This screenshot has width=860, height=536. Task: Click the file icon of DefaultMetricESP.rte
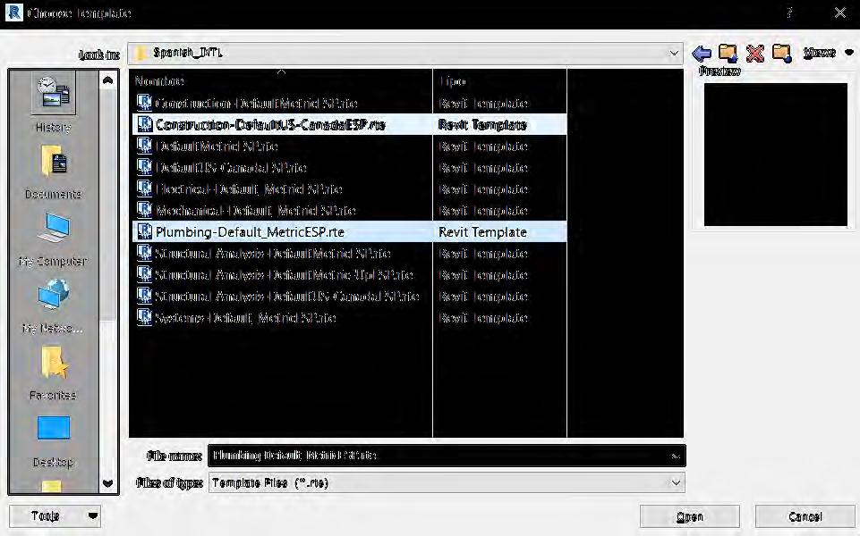(144, 146)
